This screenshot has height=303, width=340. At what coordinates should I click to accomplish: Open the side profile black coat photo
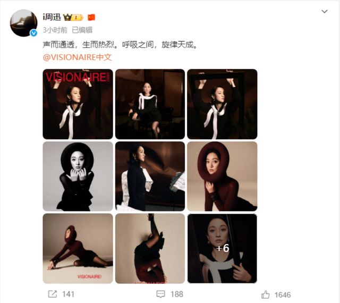[150, 176]
